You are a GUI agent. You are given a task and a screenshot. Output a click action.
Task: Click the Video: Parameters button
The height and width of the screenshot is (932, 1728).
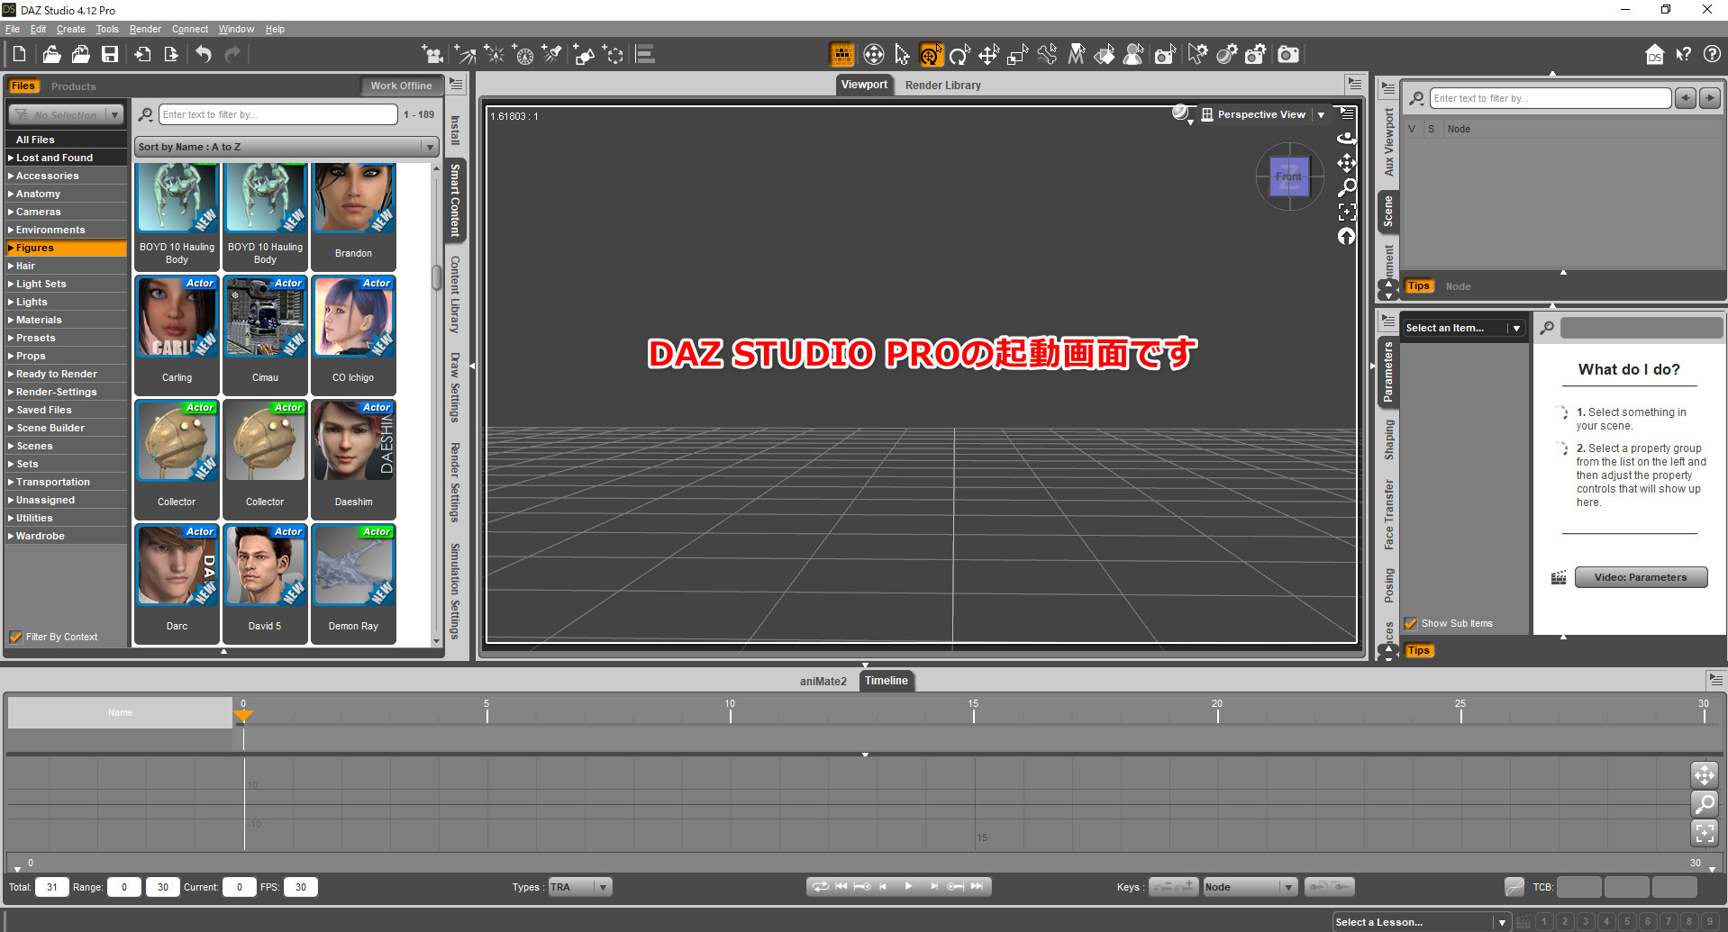click(x=1640, y=576)
